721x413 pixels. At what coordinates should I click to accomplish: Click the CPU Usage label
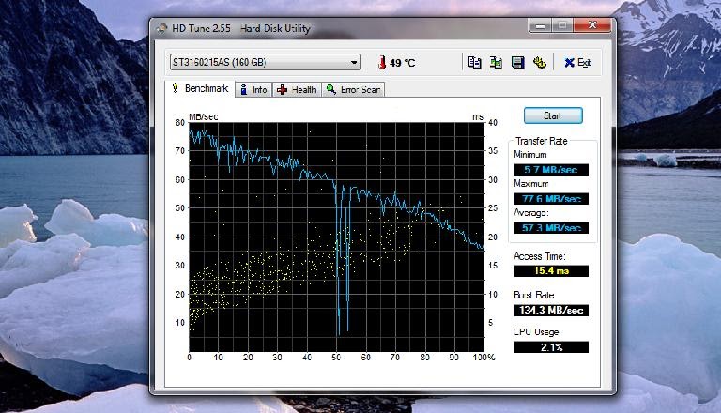(x=536, y=332)
